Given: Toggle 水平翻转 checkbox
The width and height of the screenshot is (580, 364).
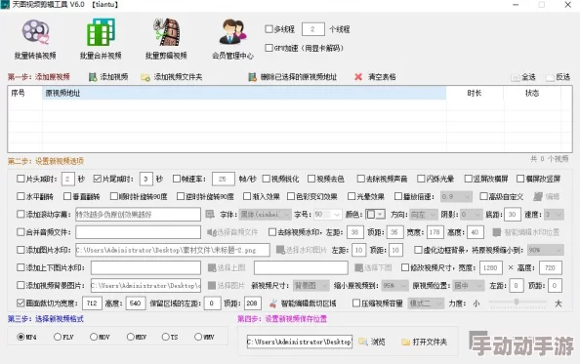Looking at the screenshot, I should point(21,196).
